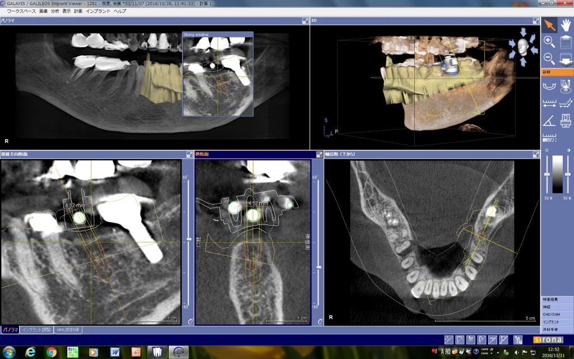Open the 検査結果 side panel

pos(557,300)
